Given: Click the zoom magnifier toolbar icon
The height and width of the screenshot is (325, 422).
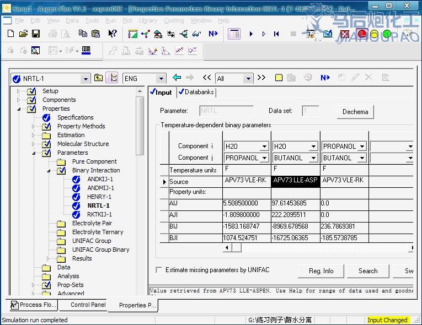Looking at the screenshot, I should tap(35, 51).
